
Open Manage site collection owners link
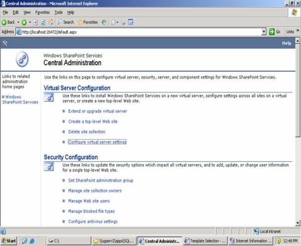[95, 191]
